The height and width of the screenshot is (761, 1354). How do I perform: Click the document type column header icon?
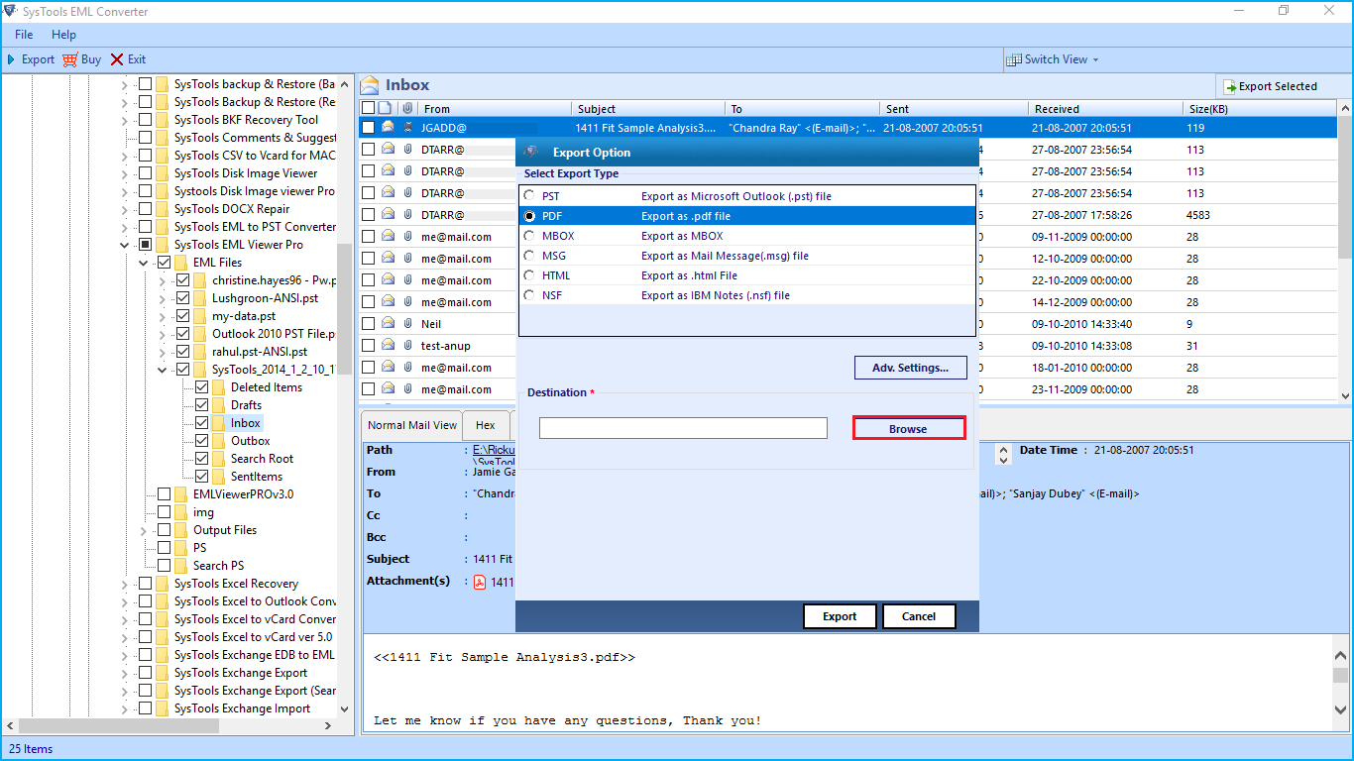[x=386, y=108]
